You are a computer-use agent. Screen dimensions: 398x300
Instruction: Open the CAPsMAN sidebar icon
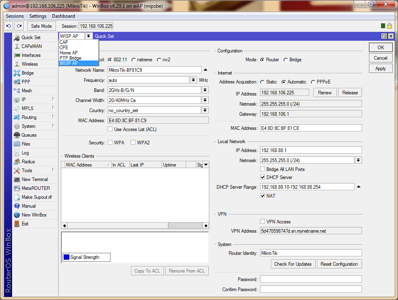(x=17, y=46)
